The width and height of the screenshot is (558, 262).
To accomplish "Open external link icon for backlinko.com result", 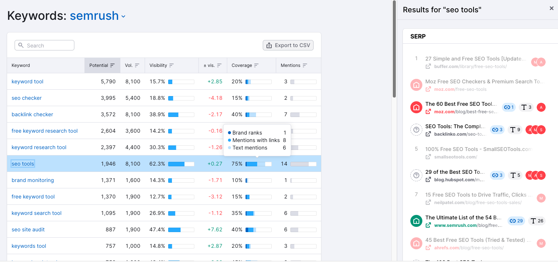I will click(428, 134).
